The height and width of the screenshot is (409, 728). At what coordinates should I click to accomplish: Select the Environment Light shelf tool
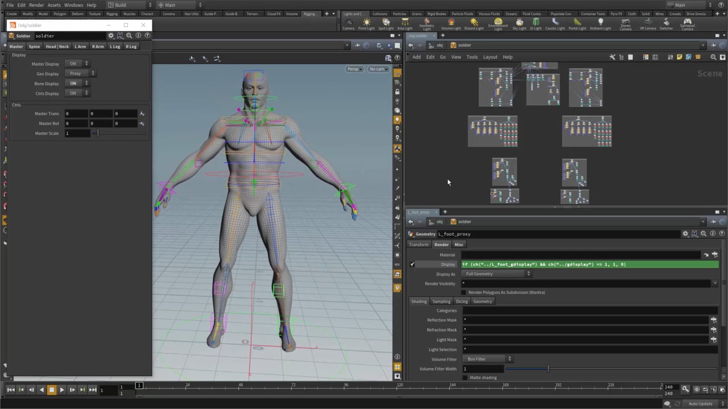[x=498, y=24]
